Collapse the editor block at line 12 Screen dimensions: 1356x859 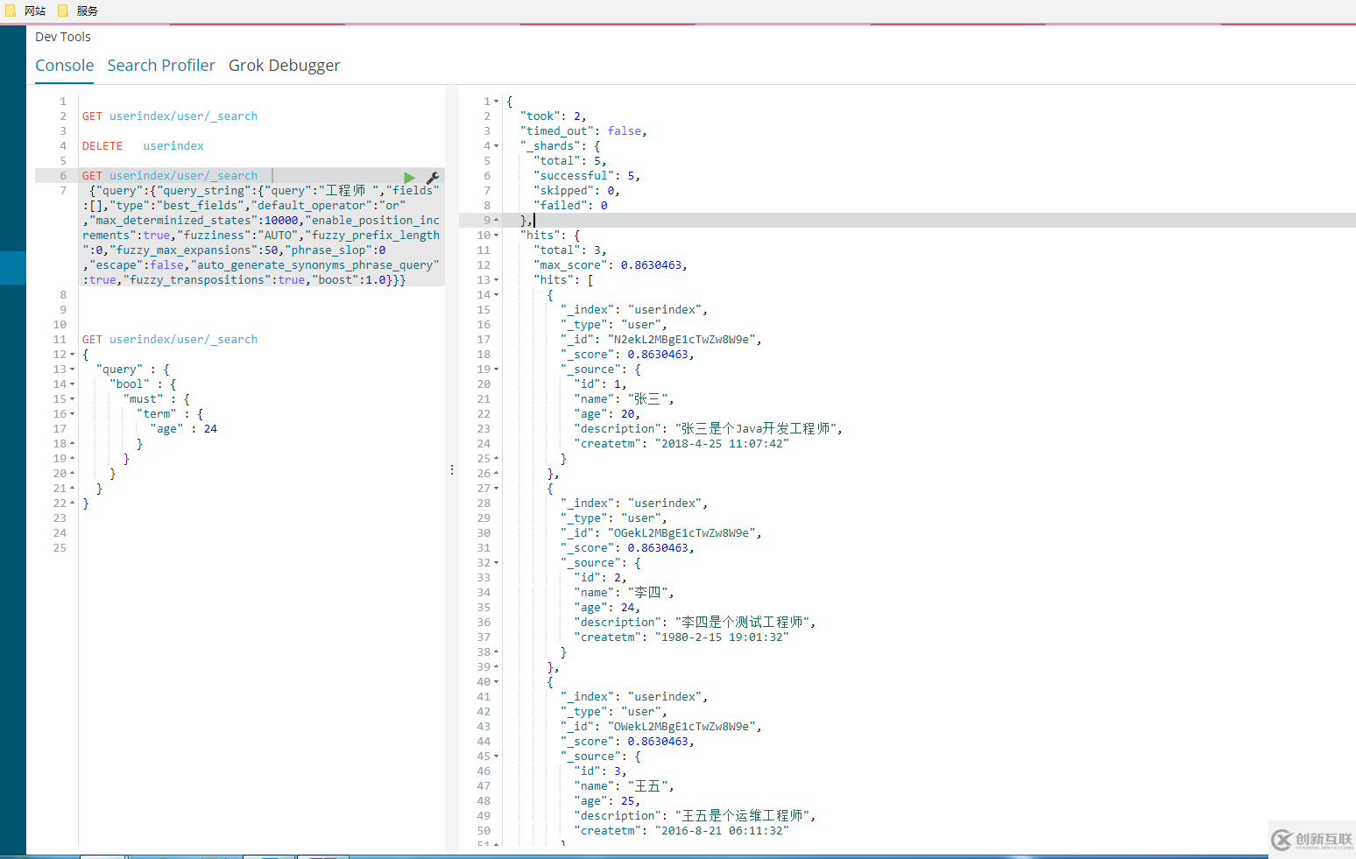(x=72, y=355)
